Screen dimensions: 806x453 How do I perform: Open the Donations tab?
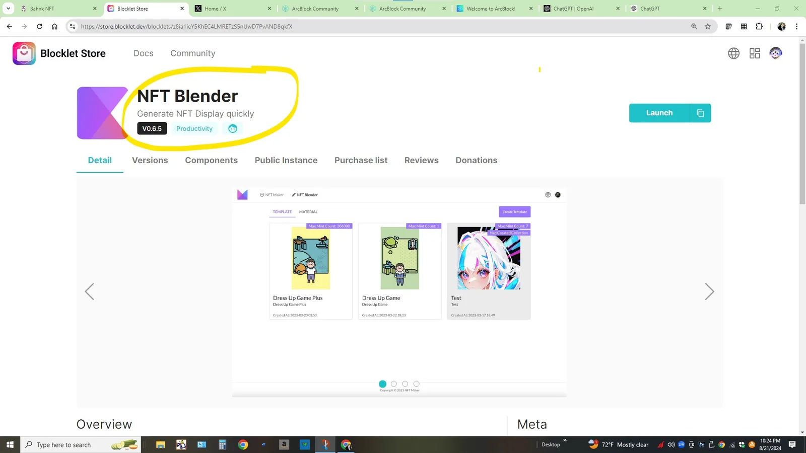(x=477, y=160)
